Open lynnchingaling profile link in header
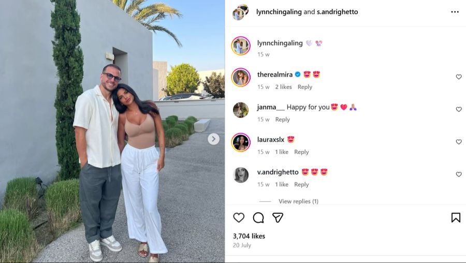The height and width of the screenshot is (263, 466). (279, 12)
